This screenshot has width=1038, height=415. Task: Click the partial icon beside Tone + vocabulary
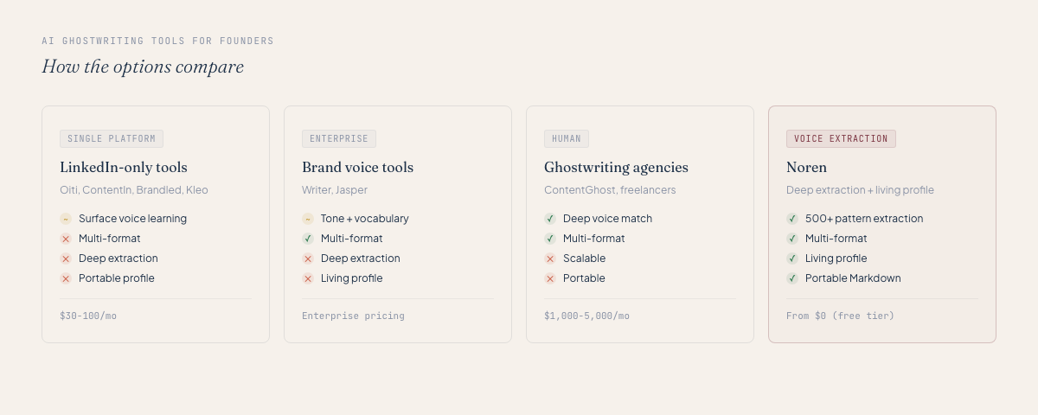point(308,219)
